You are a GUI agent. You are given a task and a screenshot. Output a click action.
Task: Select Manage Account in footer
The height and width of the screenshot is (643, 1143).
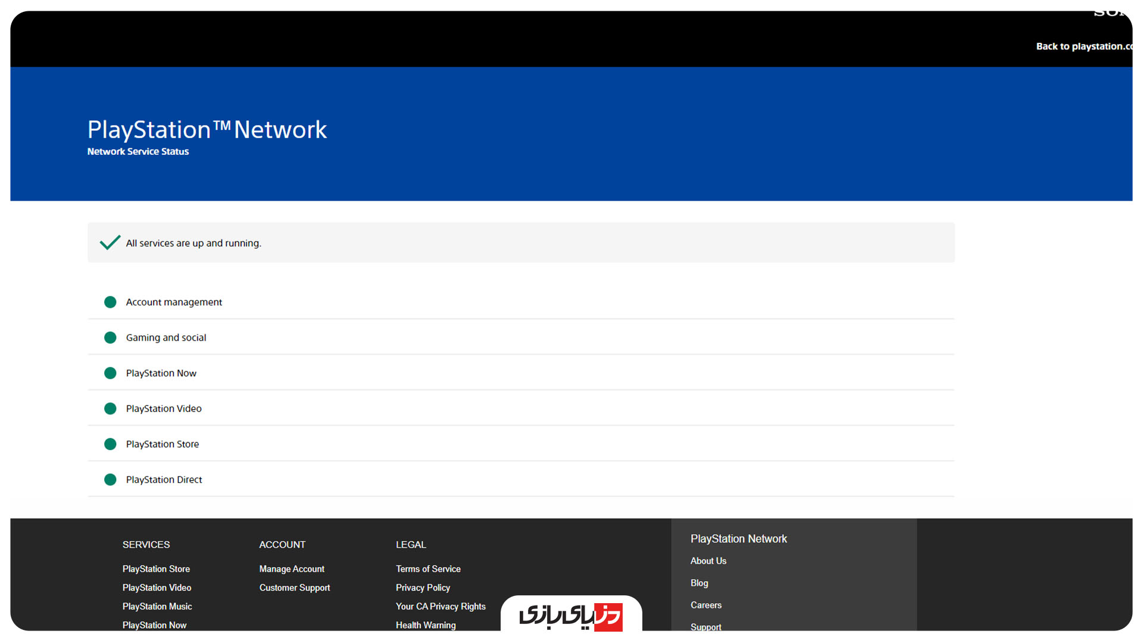point(292,569)
